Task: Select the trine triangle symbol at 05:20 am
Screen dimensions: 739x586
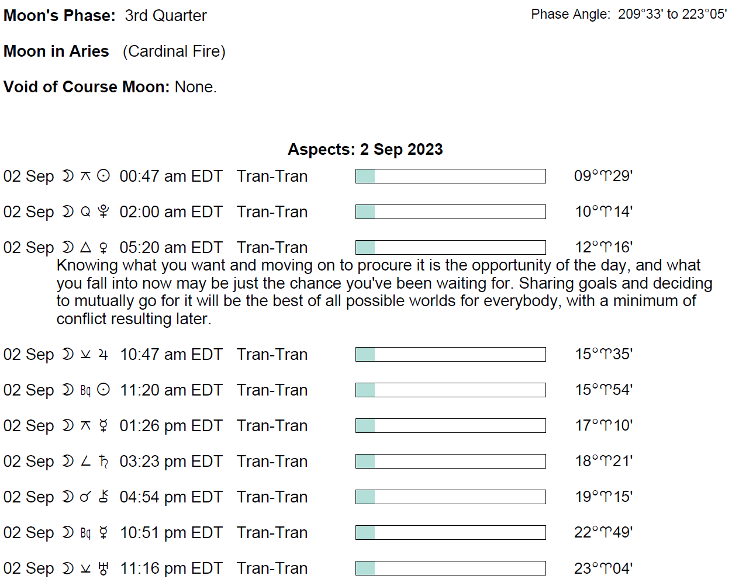Action: pyautogui.click(x=85, y=247)
